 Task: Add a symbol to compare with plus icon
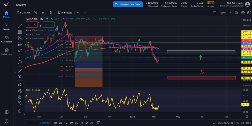[x=35, y=13]
